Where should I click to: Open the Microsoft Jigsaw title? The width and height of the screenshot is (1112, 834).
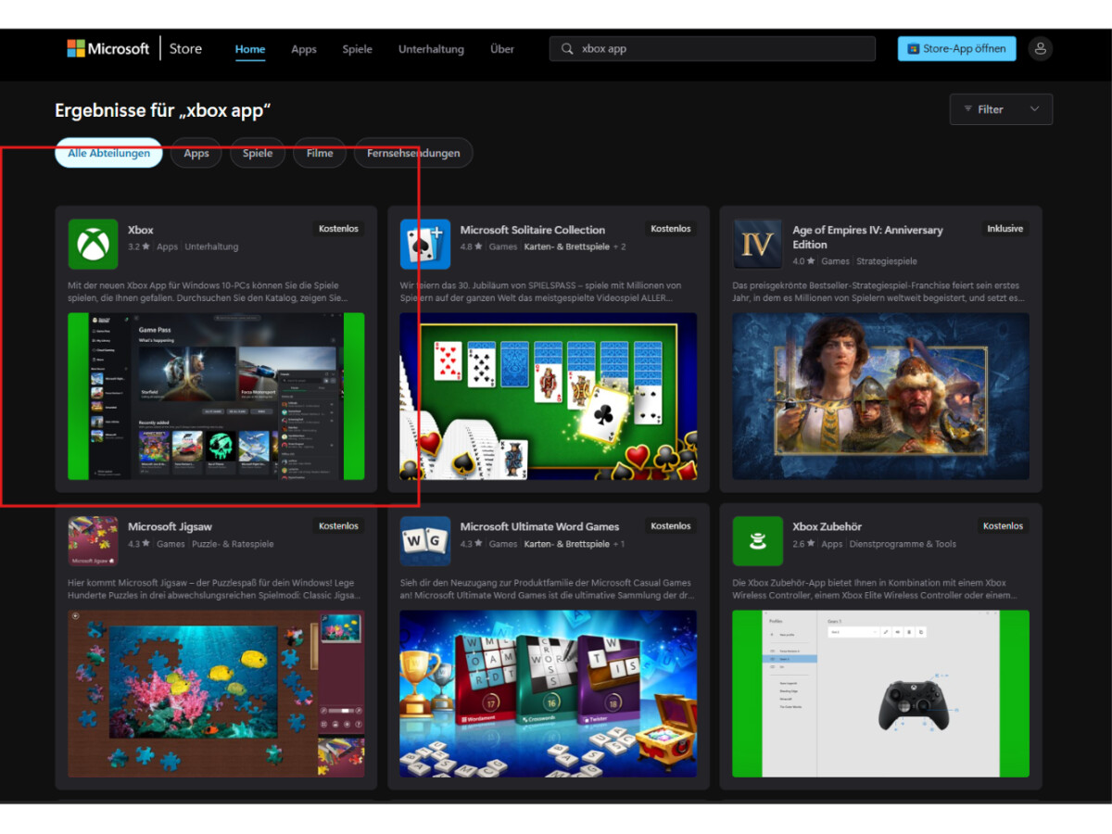[x=171, y=526]
